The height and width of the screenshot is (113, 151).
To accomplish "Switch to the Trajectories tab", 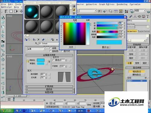I will coord(143,31).
